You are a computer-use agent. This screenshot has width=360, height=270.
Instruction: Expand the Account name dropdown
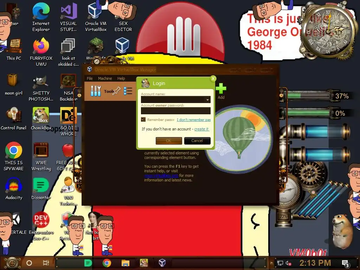[207, 99]
